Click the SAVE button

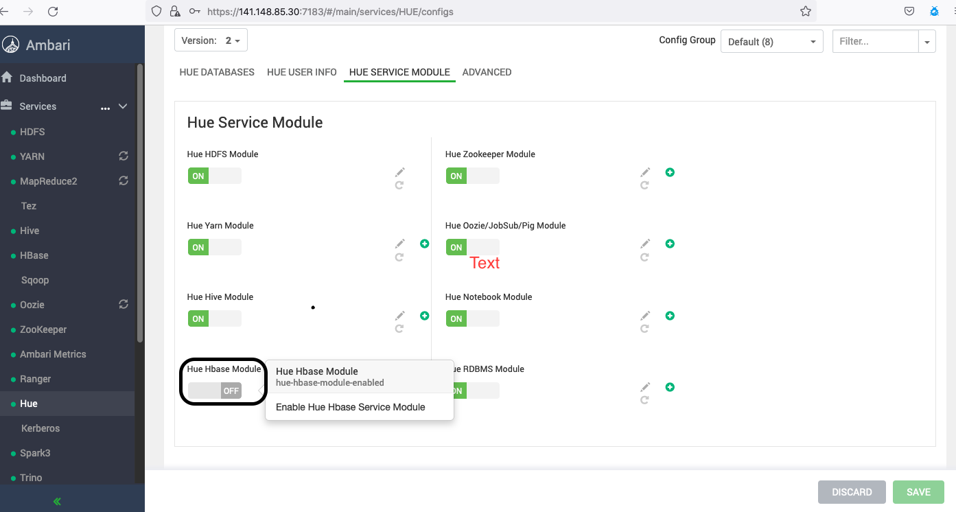[918, 491]
